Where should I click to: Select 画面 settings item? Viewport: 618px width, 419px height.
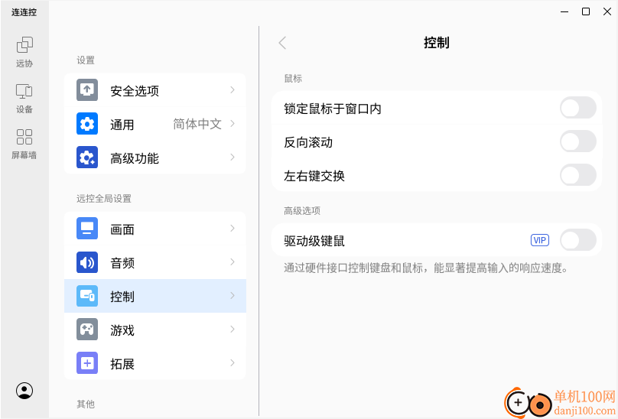click(155, 229)
